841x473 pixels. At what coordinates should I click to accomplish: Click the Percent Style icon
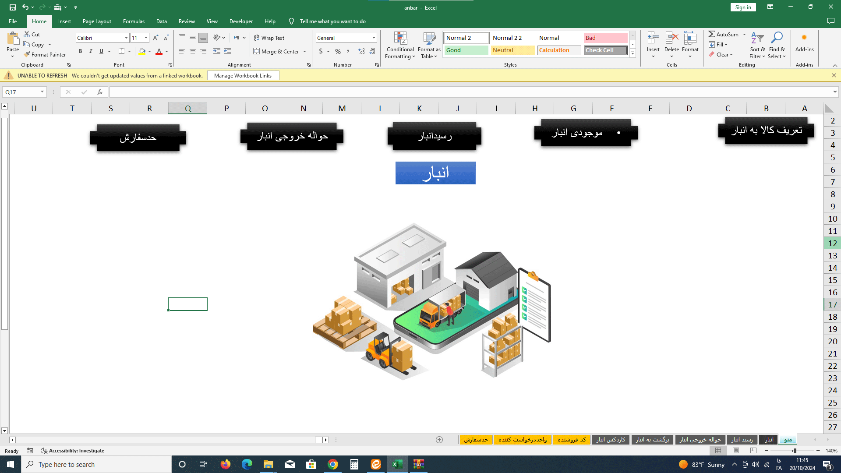point(338,52)
